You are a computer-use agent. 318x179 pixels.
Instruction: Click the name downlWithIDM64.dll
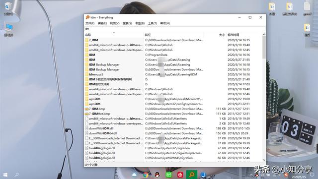(103, 133)
